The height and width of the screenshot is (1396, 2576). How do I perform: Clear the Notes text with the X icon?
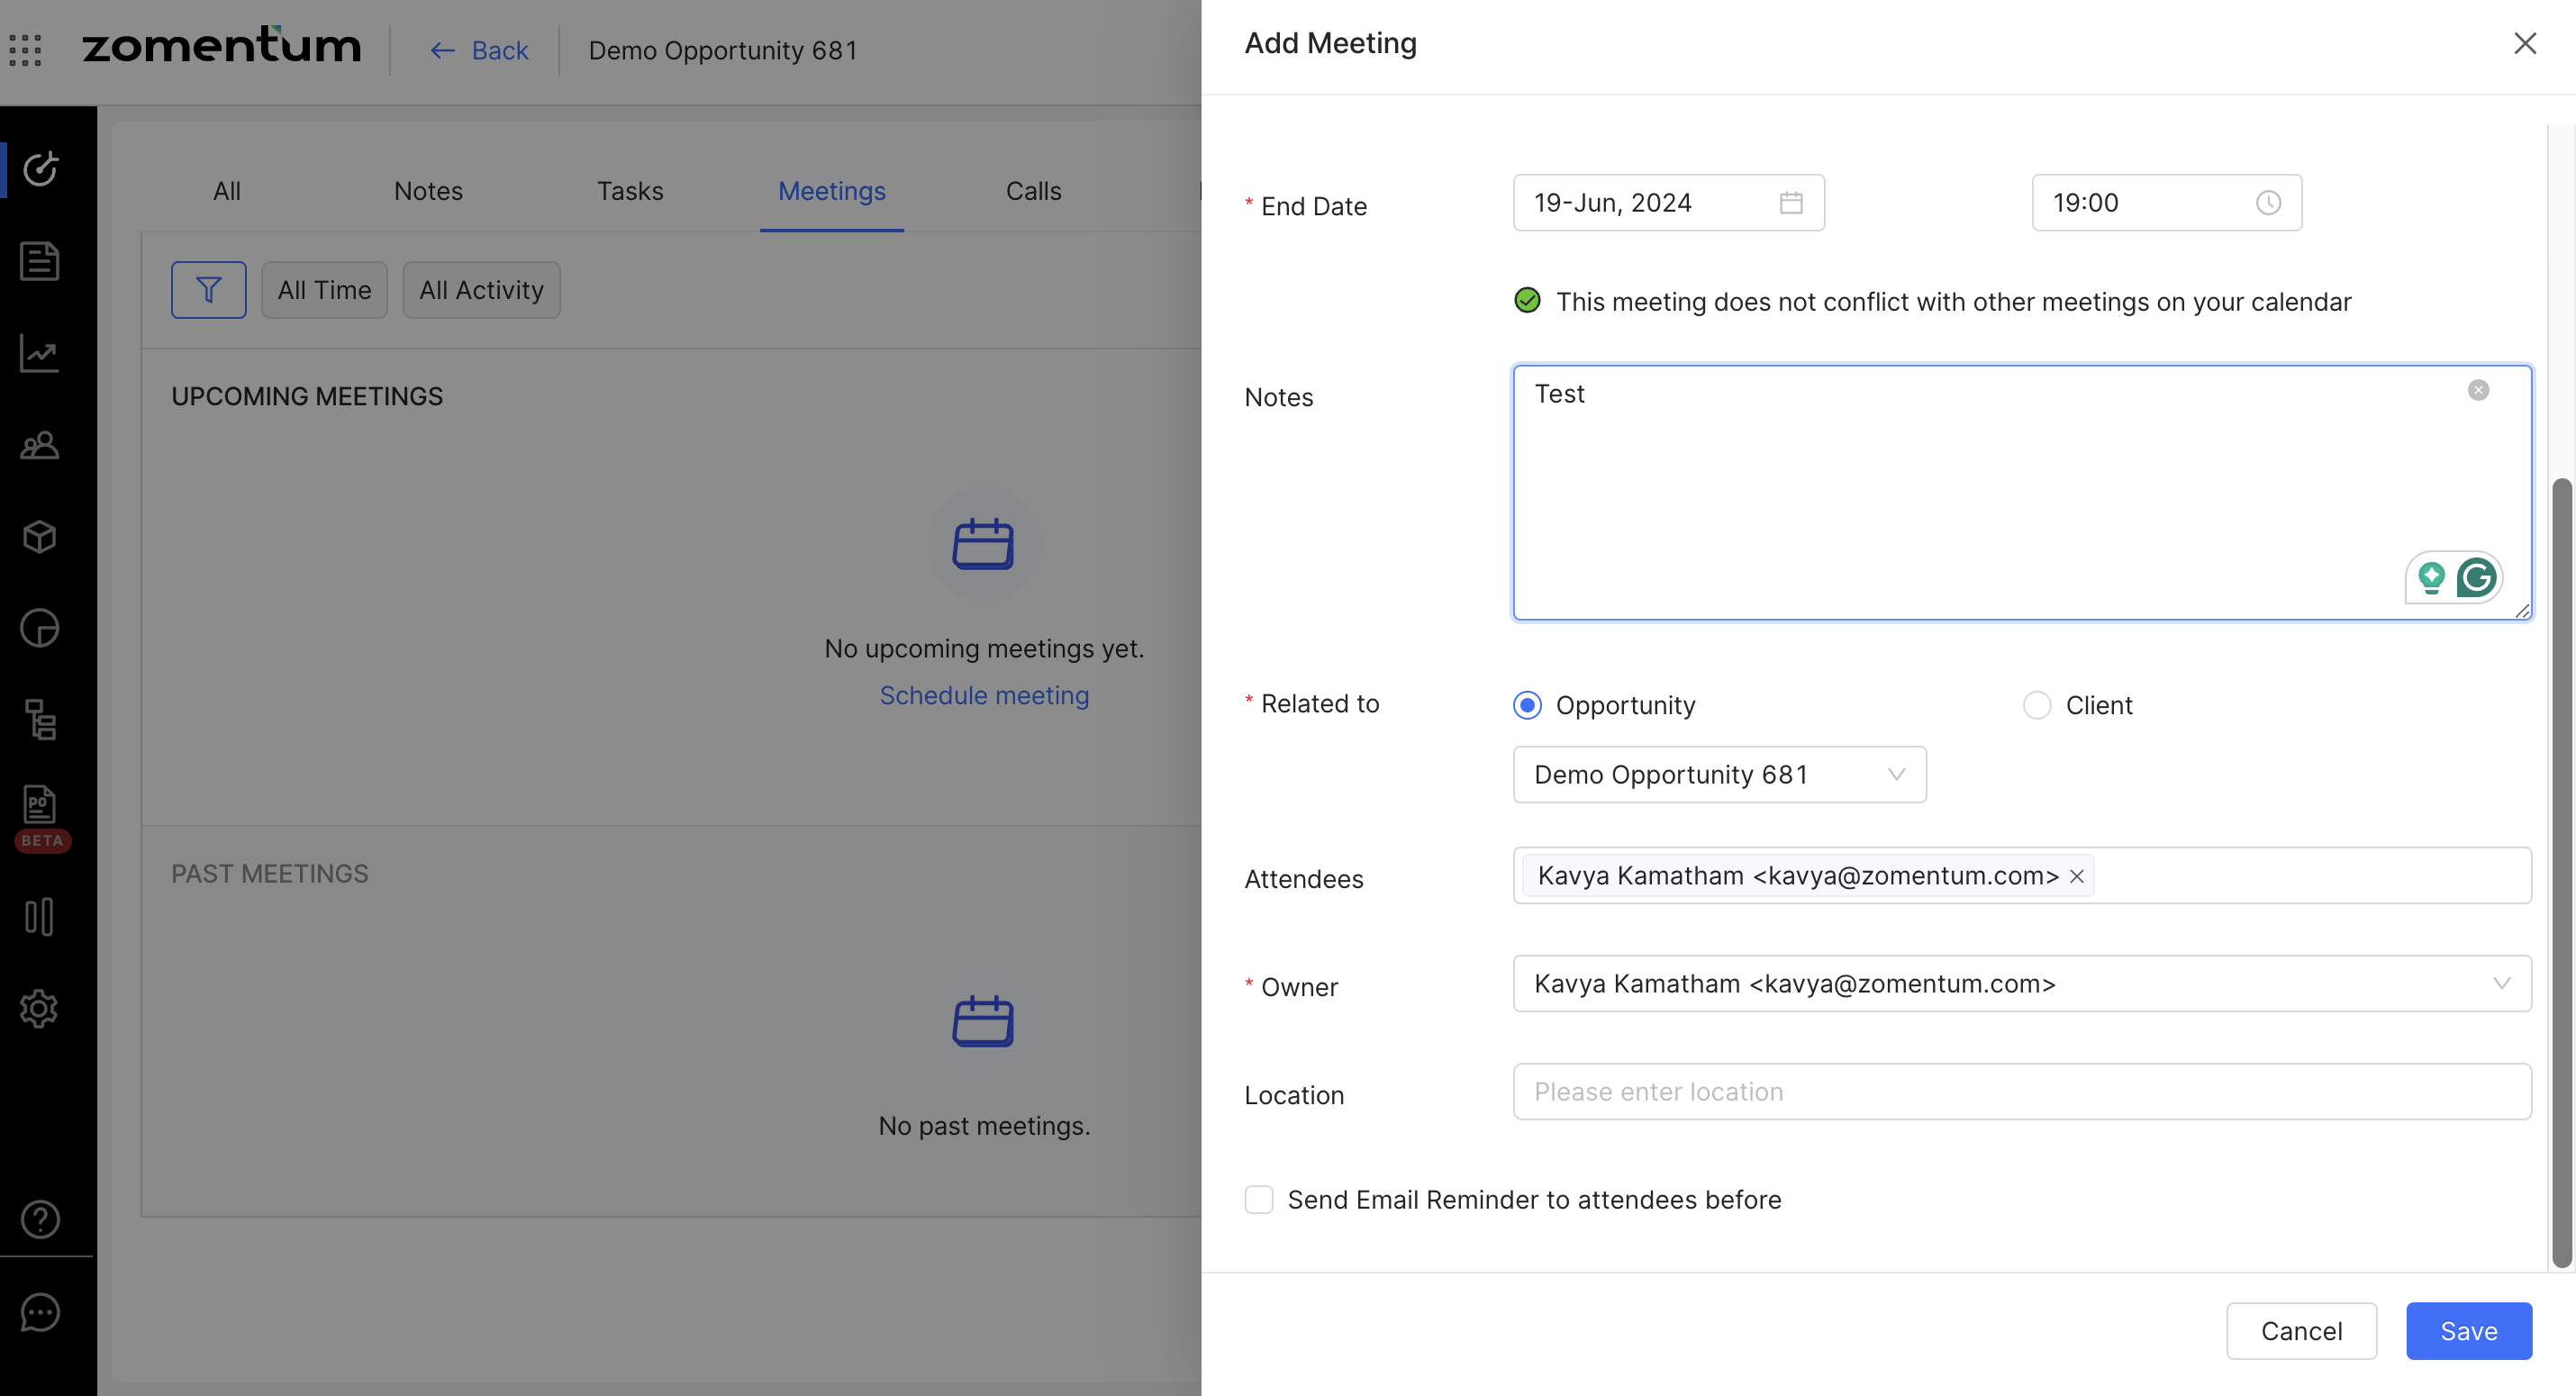pos(2478,390)
